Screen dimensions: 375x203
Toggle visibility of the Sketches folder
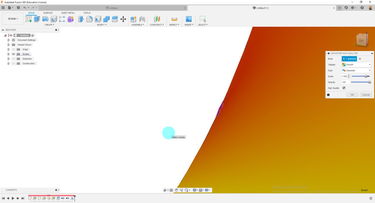[x=13, y=59]
